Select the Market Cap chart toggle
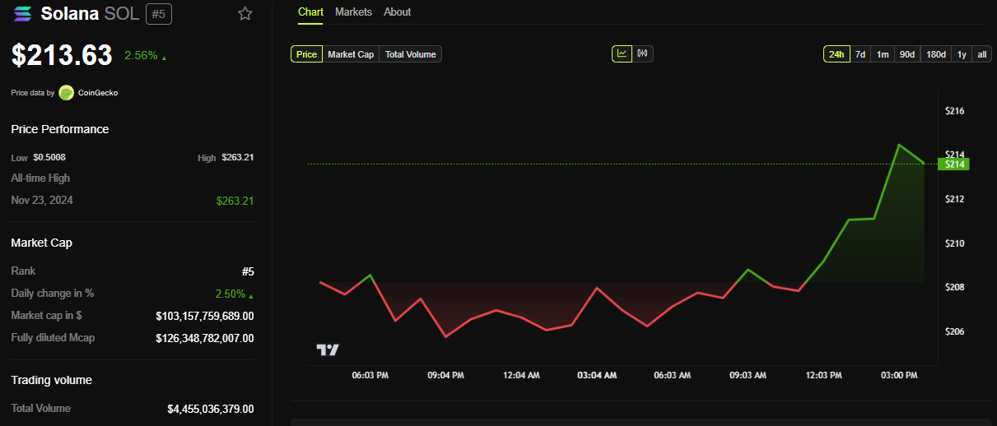The image size is (997, 426). pos(351,54)
